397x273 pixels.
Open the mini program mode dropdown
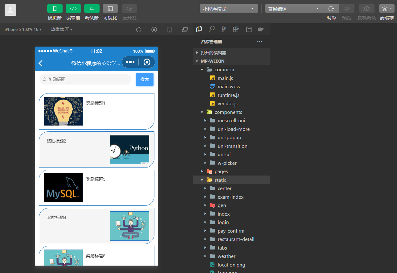point(229,9)
